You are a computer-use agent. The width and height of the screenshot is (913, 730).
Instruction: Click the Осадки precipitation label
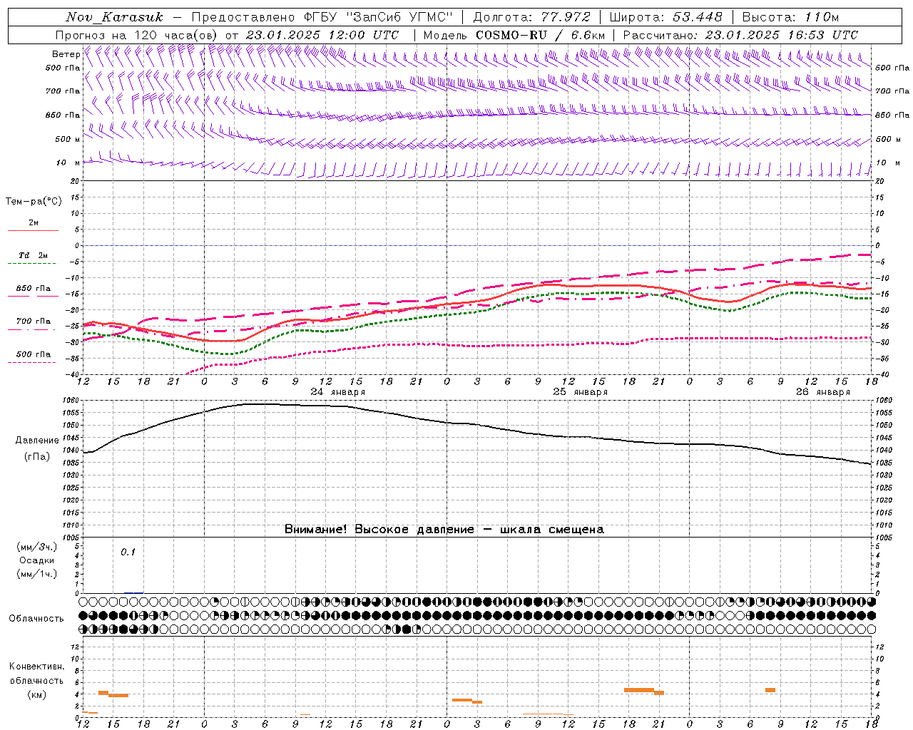point(37,560)
